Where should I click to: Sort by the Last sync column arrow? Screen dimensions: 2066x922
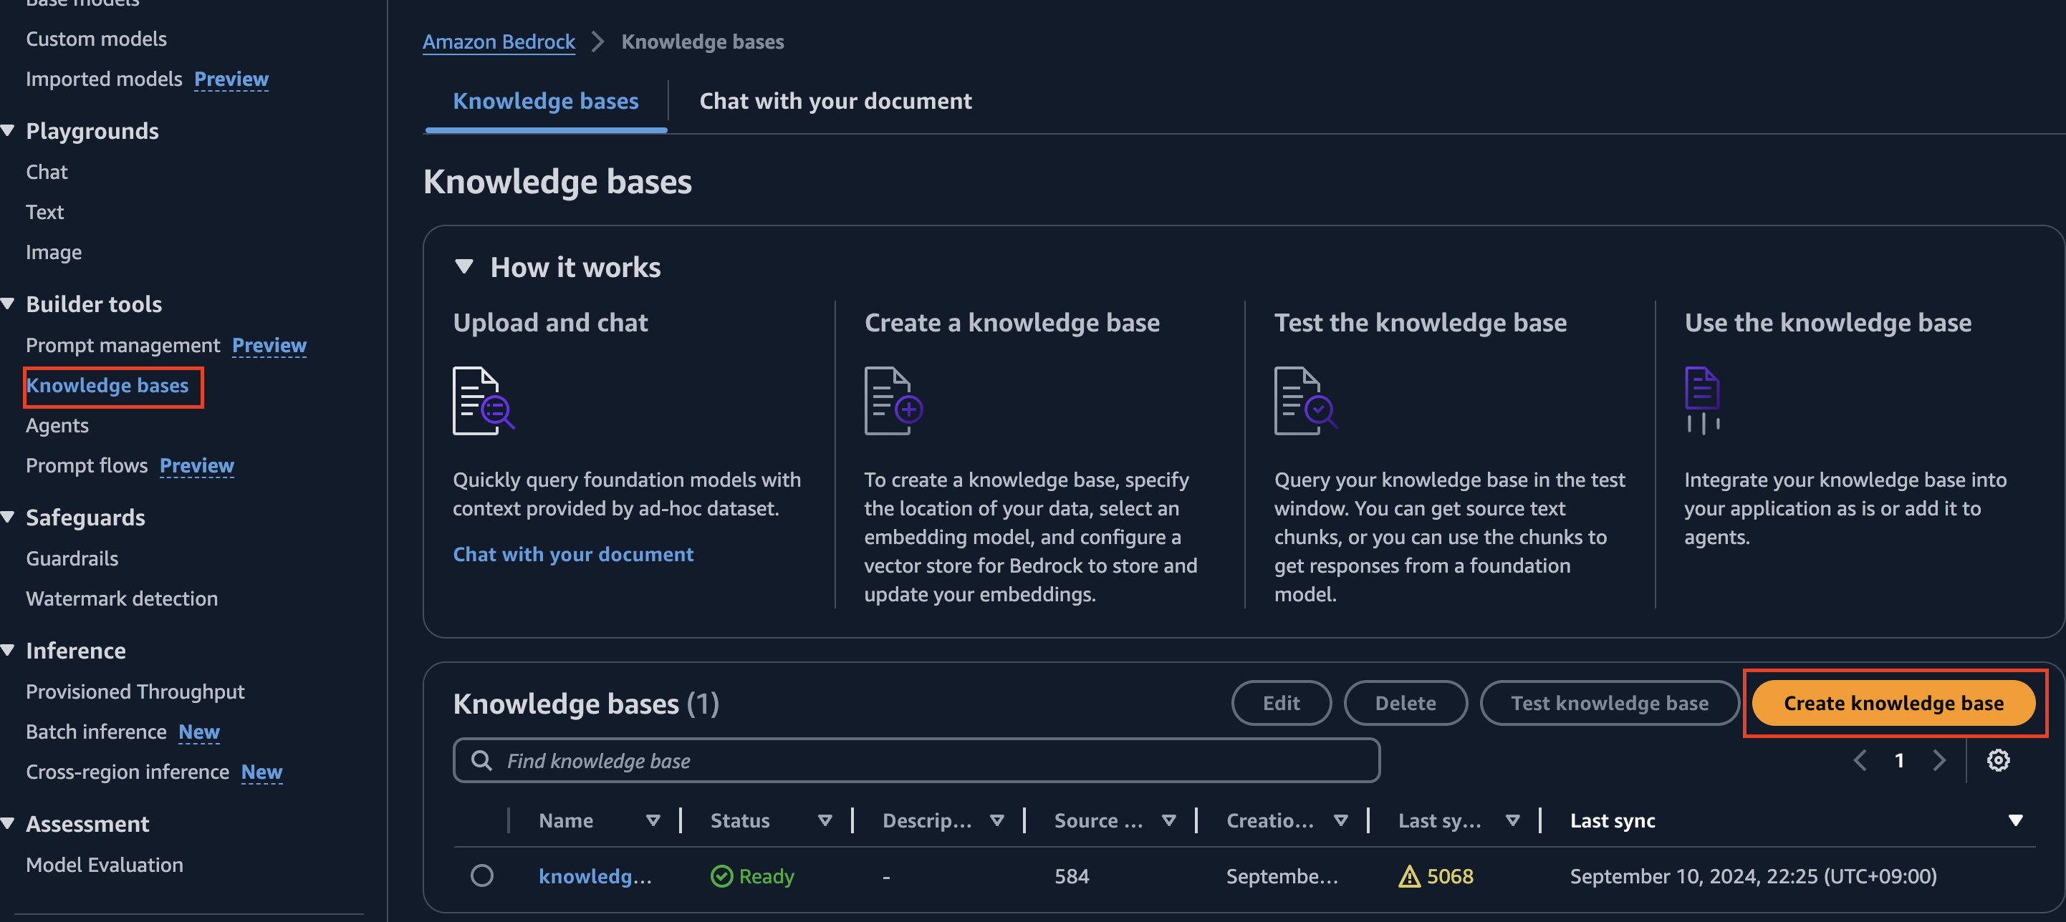tap(2015, 820)
